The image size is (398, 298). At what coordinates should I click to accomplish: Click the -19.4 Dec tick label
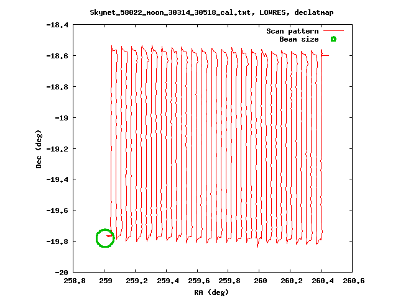[x=57, y=179]
